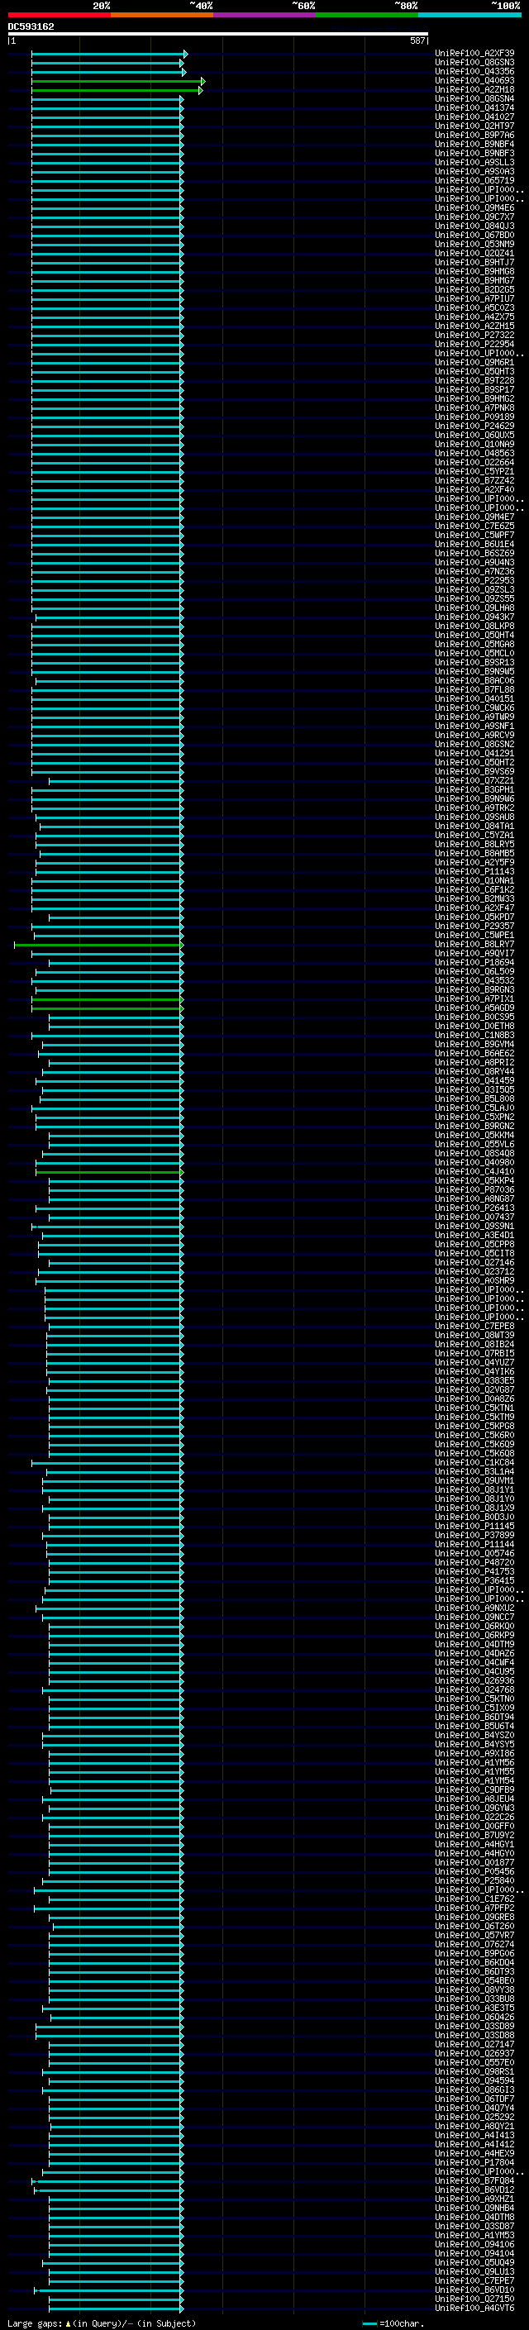Screen dimensions: 529x2330
Task: Click the query end position label 587
Action: pos(417,41)
